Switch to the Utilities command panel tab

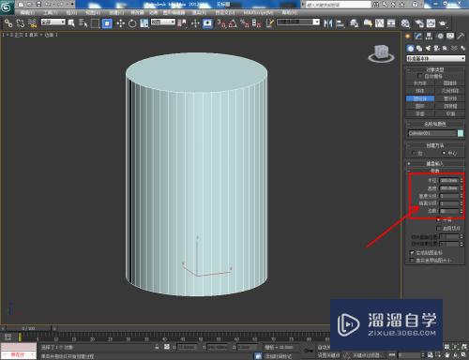(461, 37)
